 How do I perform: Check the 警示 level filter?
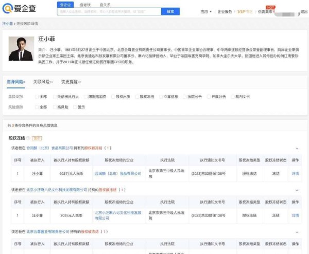click(x=75, y=107)
